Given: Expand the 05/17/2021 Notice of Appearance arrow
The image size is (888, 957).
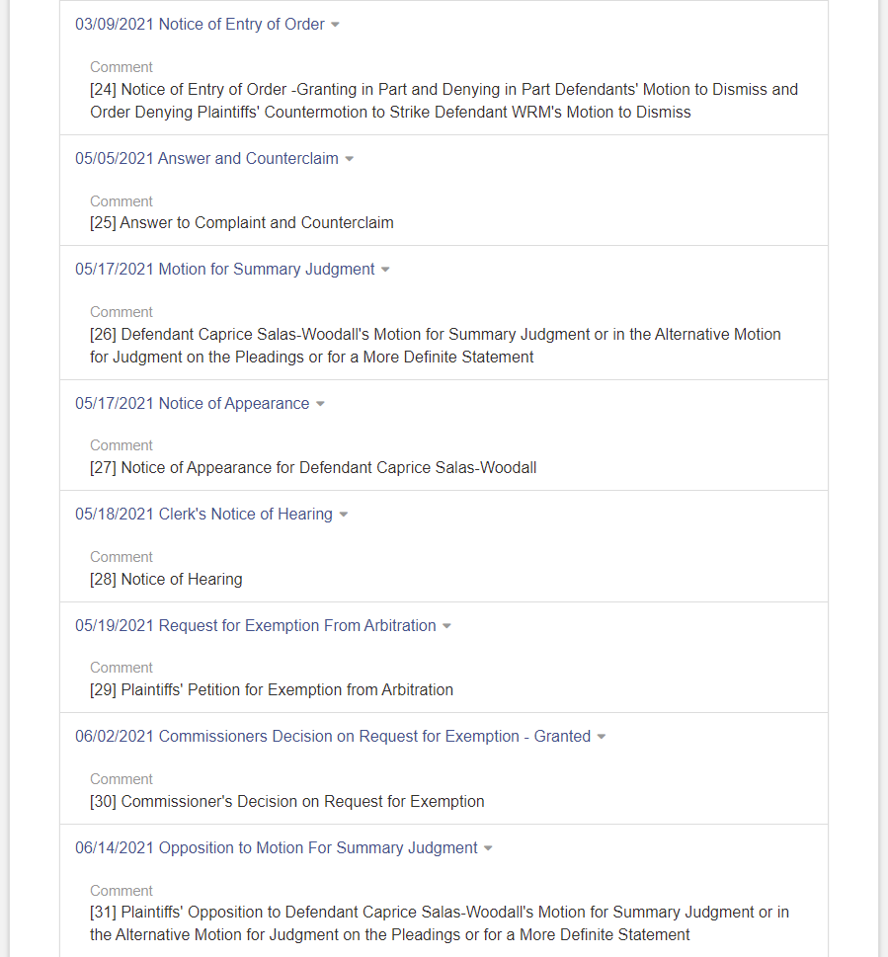Looking at the screenshot, I should pyautogui.click(x=320, y=404).
